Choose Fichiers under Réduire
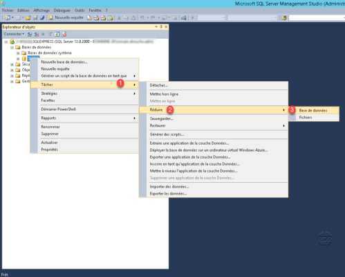This screenshot has width=345, height=277. pyautogui.click(x=314, y=117)
